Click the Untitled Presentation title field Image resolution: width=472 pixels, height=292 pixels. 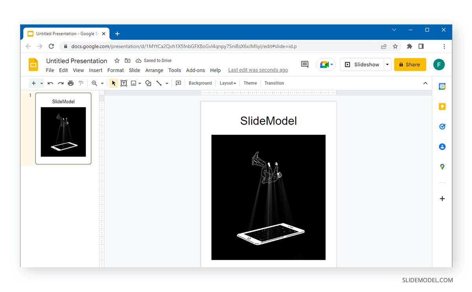click(77, 61)
